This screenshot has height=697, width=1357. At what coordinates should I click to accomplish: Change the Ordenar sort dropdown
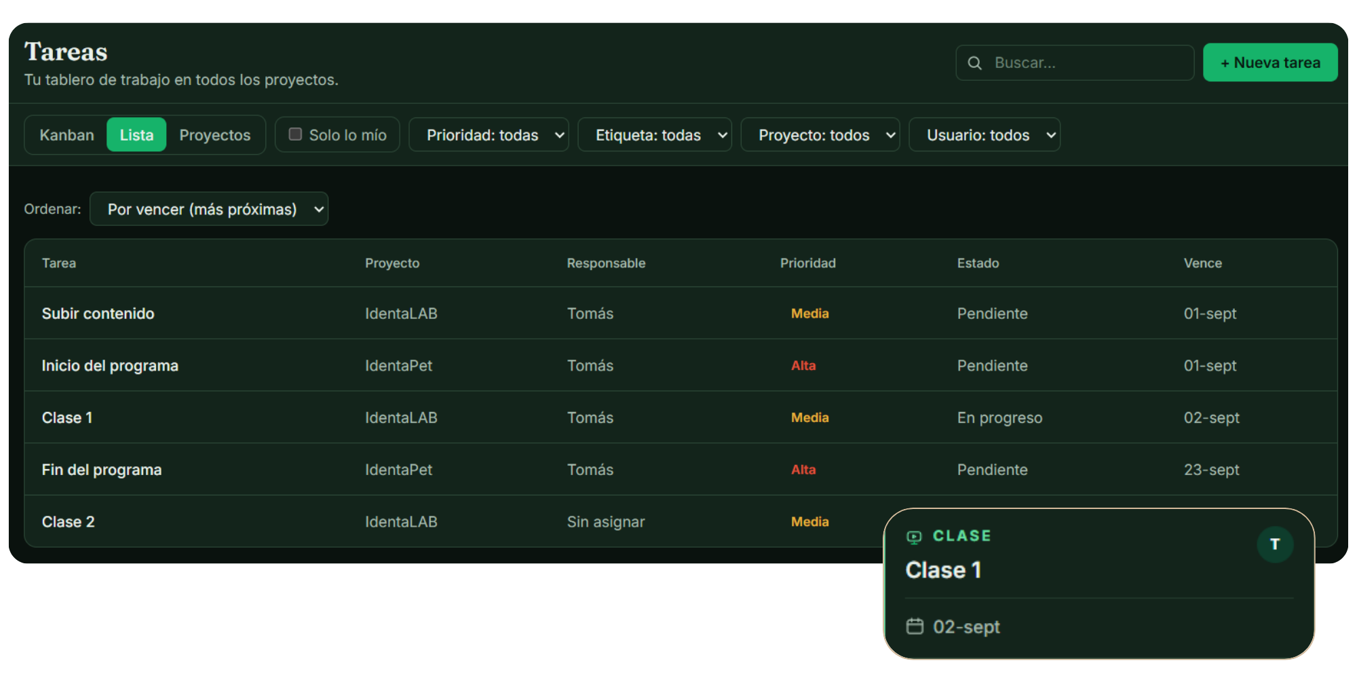point(209,209)
